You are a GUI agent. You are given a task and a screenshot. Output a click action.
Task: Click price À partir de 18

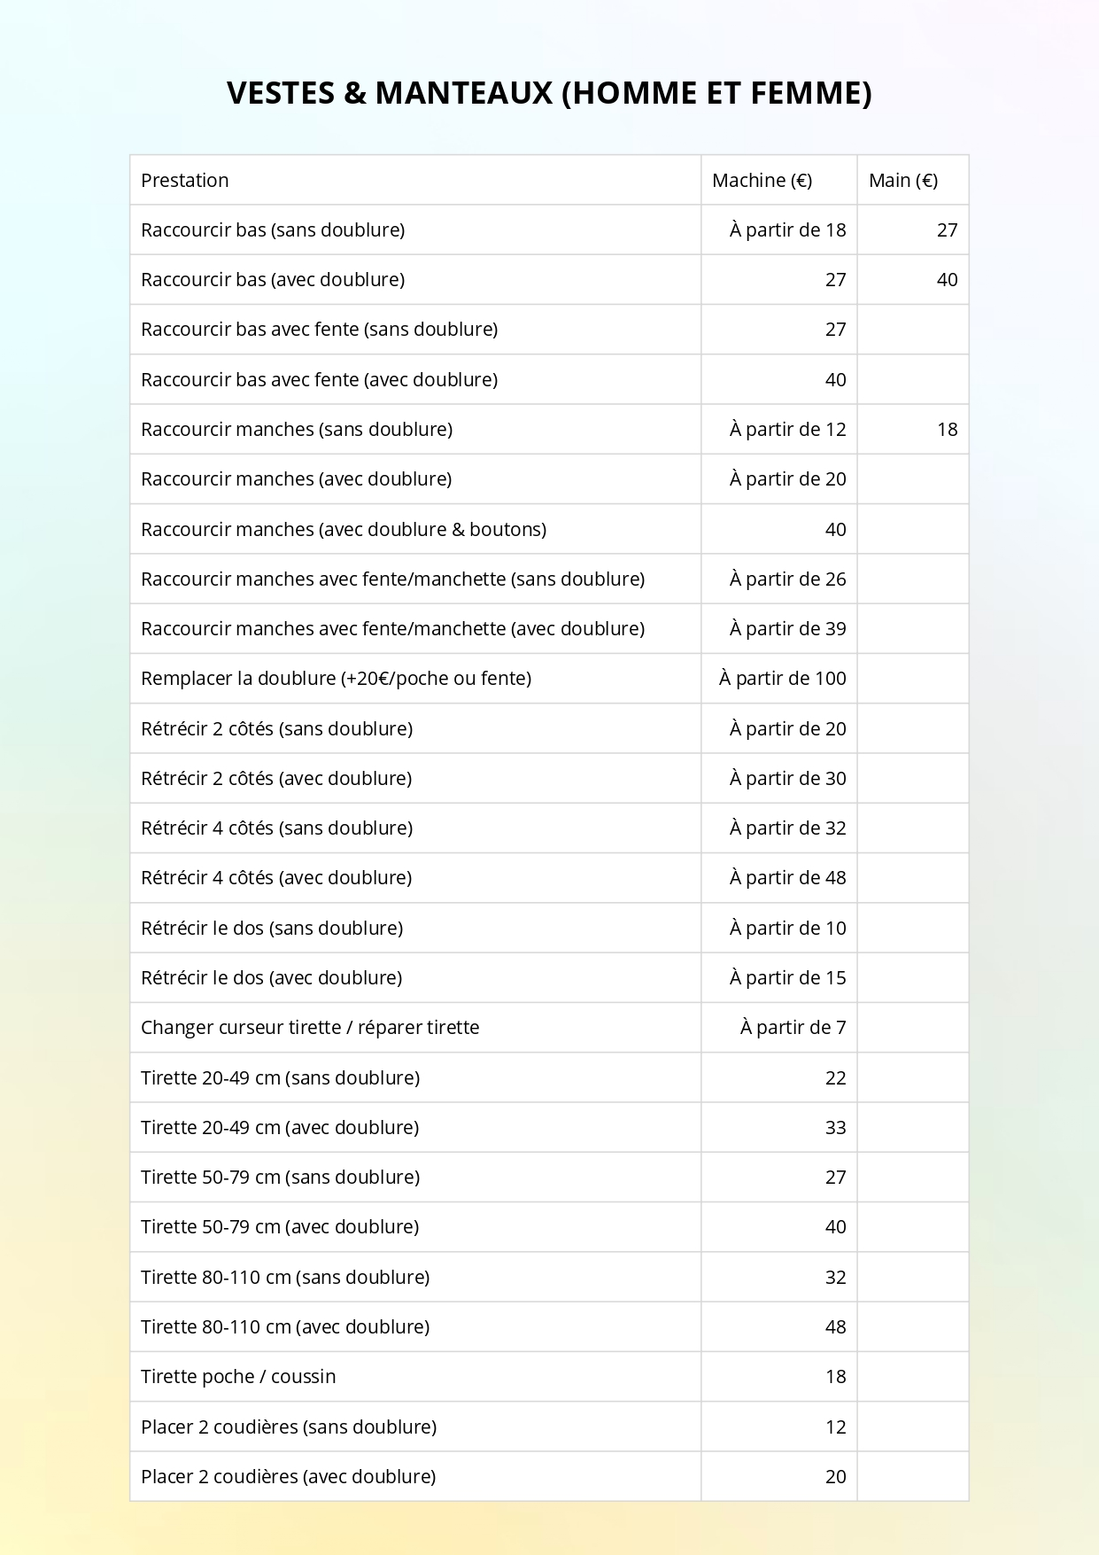pos(788,229)
